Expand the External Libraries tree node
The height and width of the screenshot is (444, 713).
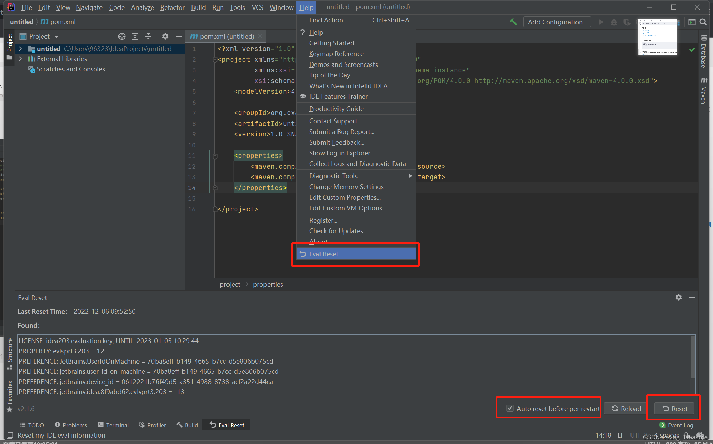click(x=20, y=59)
